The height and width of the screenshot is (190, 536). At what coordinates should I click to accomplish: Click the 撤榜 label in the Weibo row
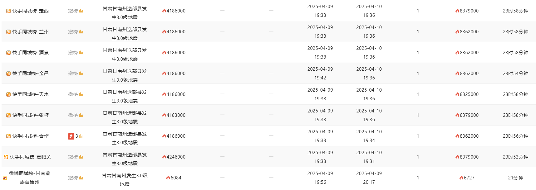click(73, 178)
